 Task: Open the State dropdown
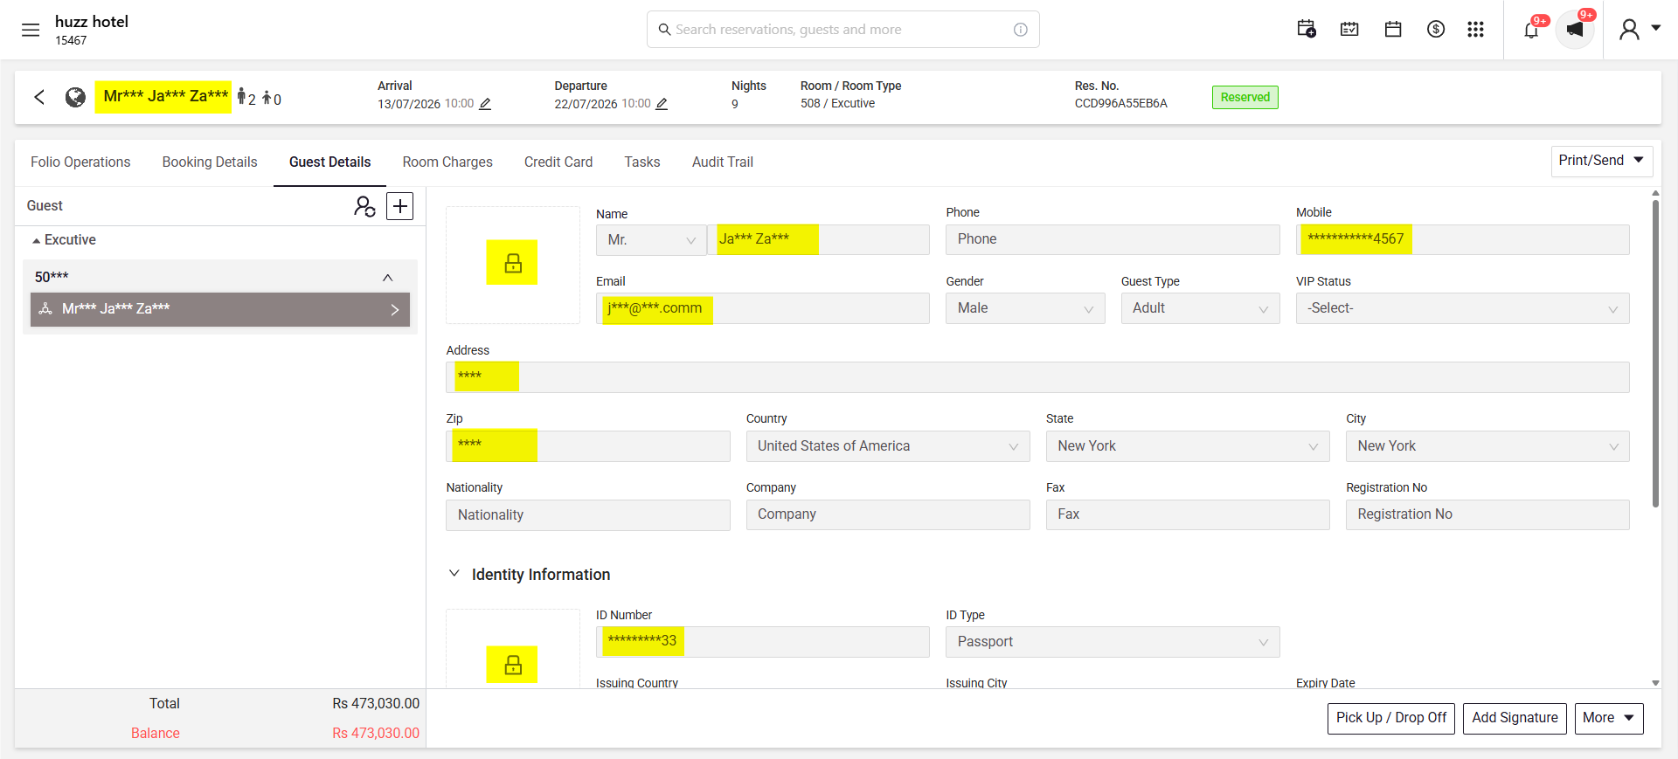click(x=1188, y=446)
